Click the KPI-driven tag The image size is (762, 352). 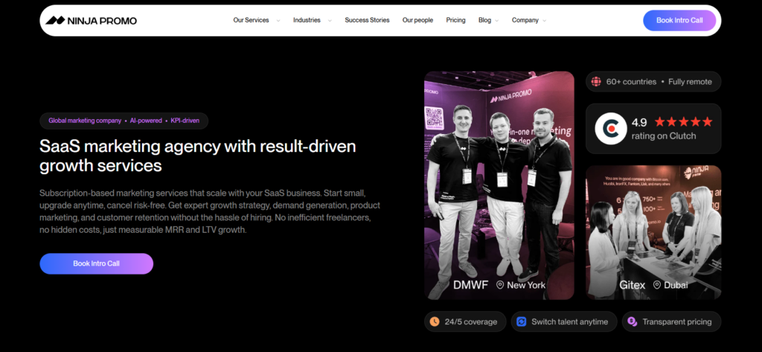coord(185,121)
